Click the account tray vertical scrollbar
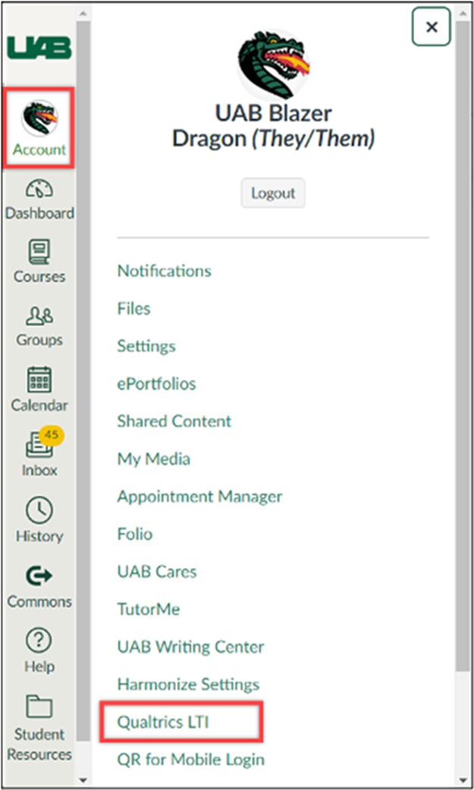This screenshot has height=790, width=474. [x=463, y=341]
